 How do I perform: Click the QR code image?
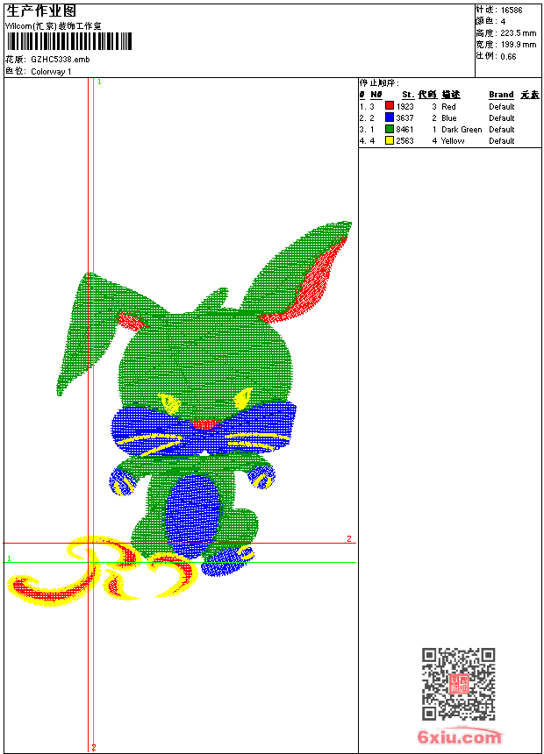tap(458, 684)
